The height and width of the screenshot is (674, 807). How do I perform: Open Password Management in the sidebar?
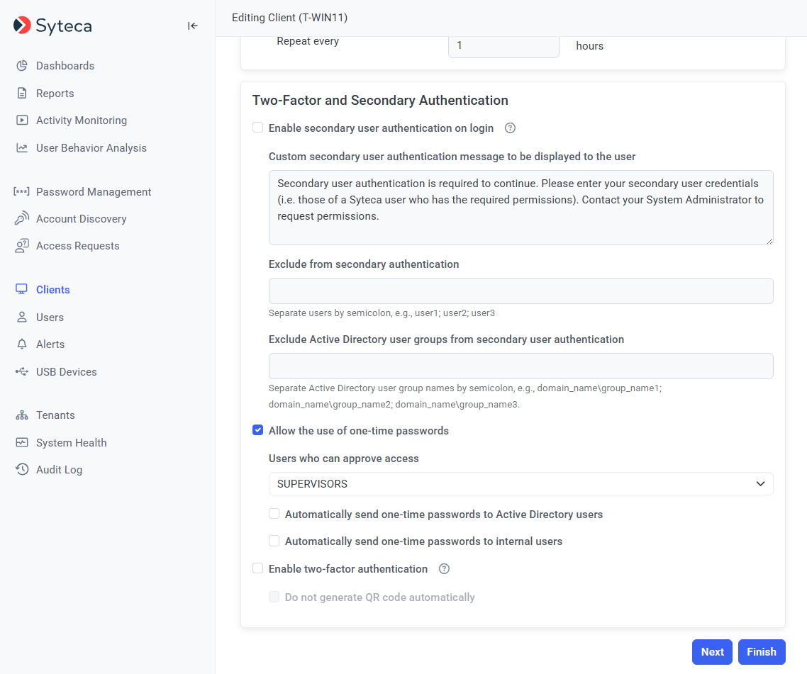[x=94, y=192]
